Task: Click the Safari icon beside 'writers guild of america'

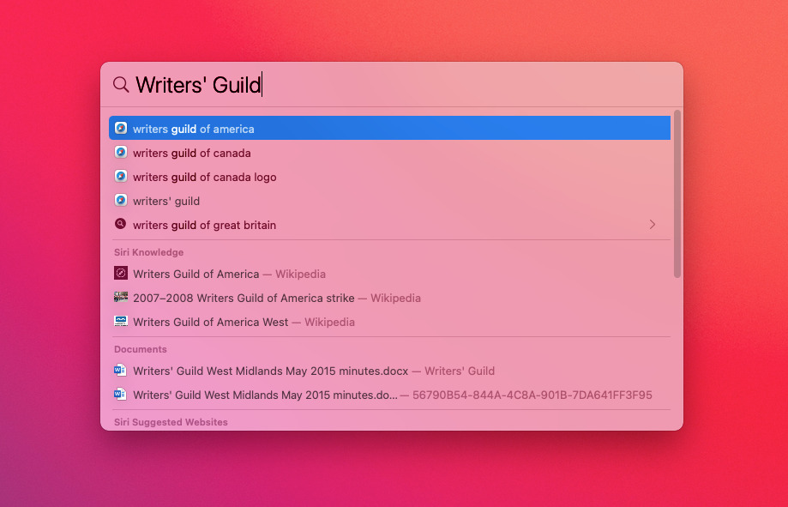Action: [x=121, y=129]
